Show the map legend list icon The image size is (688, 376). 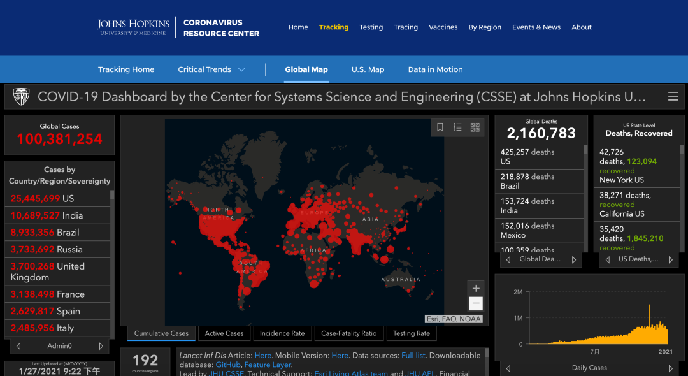[x=457, y=127]
